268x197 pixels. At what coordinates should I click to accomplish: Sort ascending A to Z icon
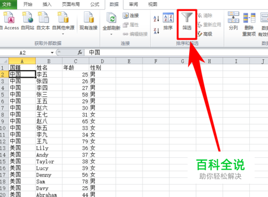tap(157, 19)
